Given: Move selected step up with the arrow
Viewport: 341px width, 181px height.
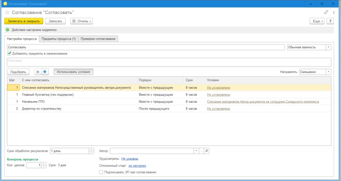Looking at the screenshot, I should tap(38, 72).
